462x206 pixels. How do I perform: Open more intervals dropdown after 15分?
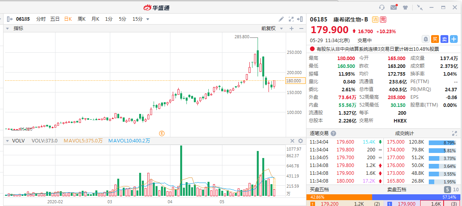[148, 20]
